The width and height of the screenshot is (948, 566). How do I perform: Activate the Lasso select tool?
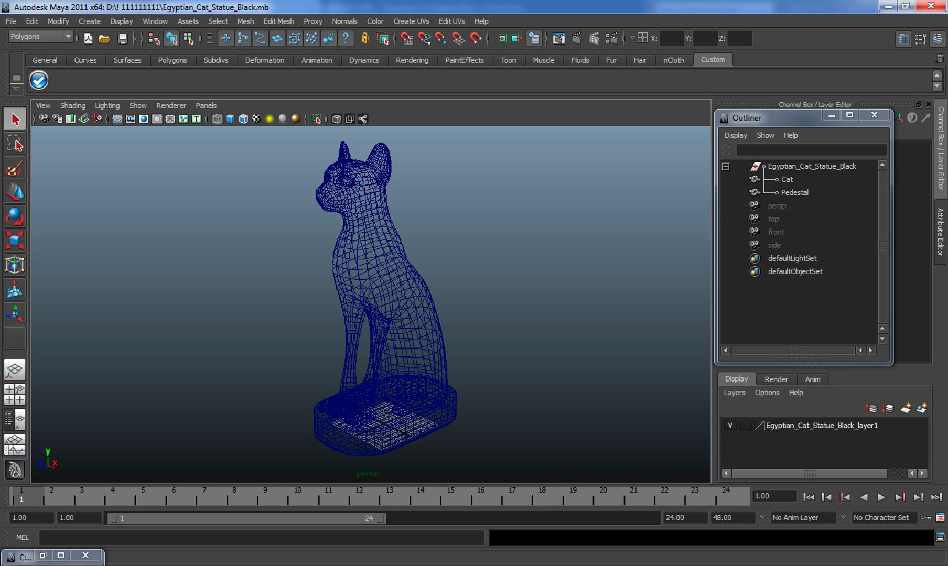15,144
